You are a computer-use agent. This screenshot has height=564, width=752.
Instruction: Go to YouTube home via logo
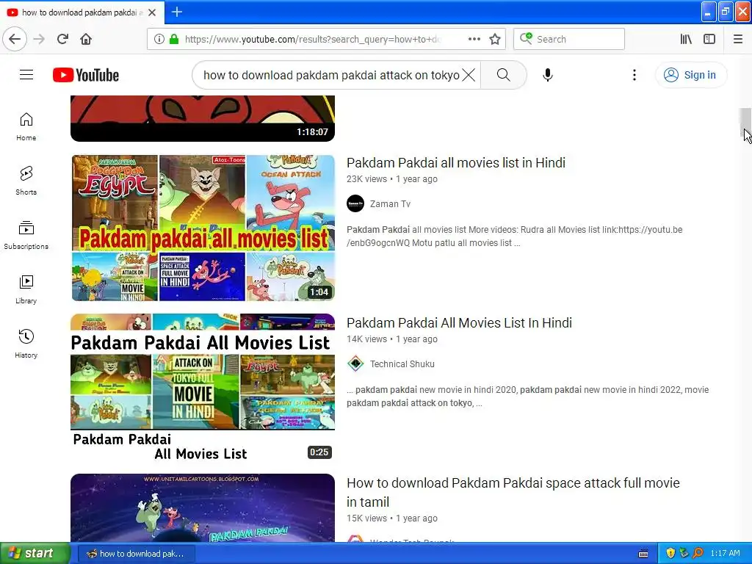(86, 76)
